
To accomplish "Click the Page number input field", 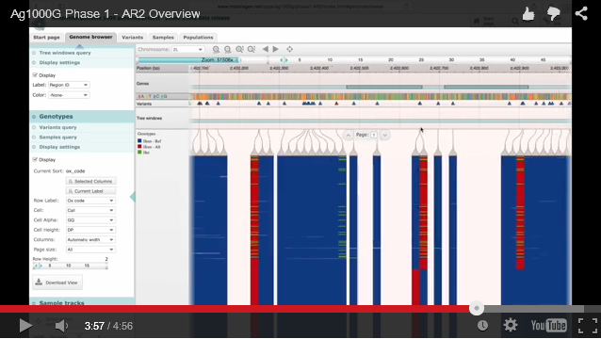I will [x=374, y=135].
